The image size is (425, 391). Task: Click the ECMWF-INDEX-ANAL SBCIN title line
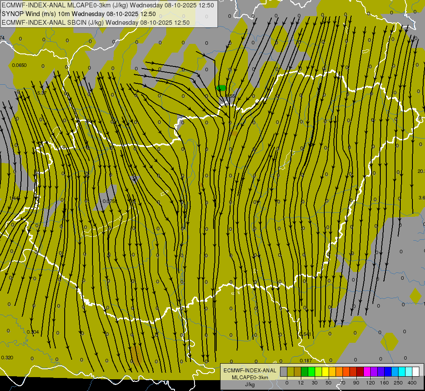96,23
